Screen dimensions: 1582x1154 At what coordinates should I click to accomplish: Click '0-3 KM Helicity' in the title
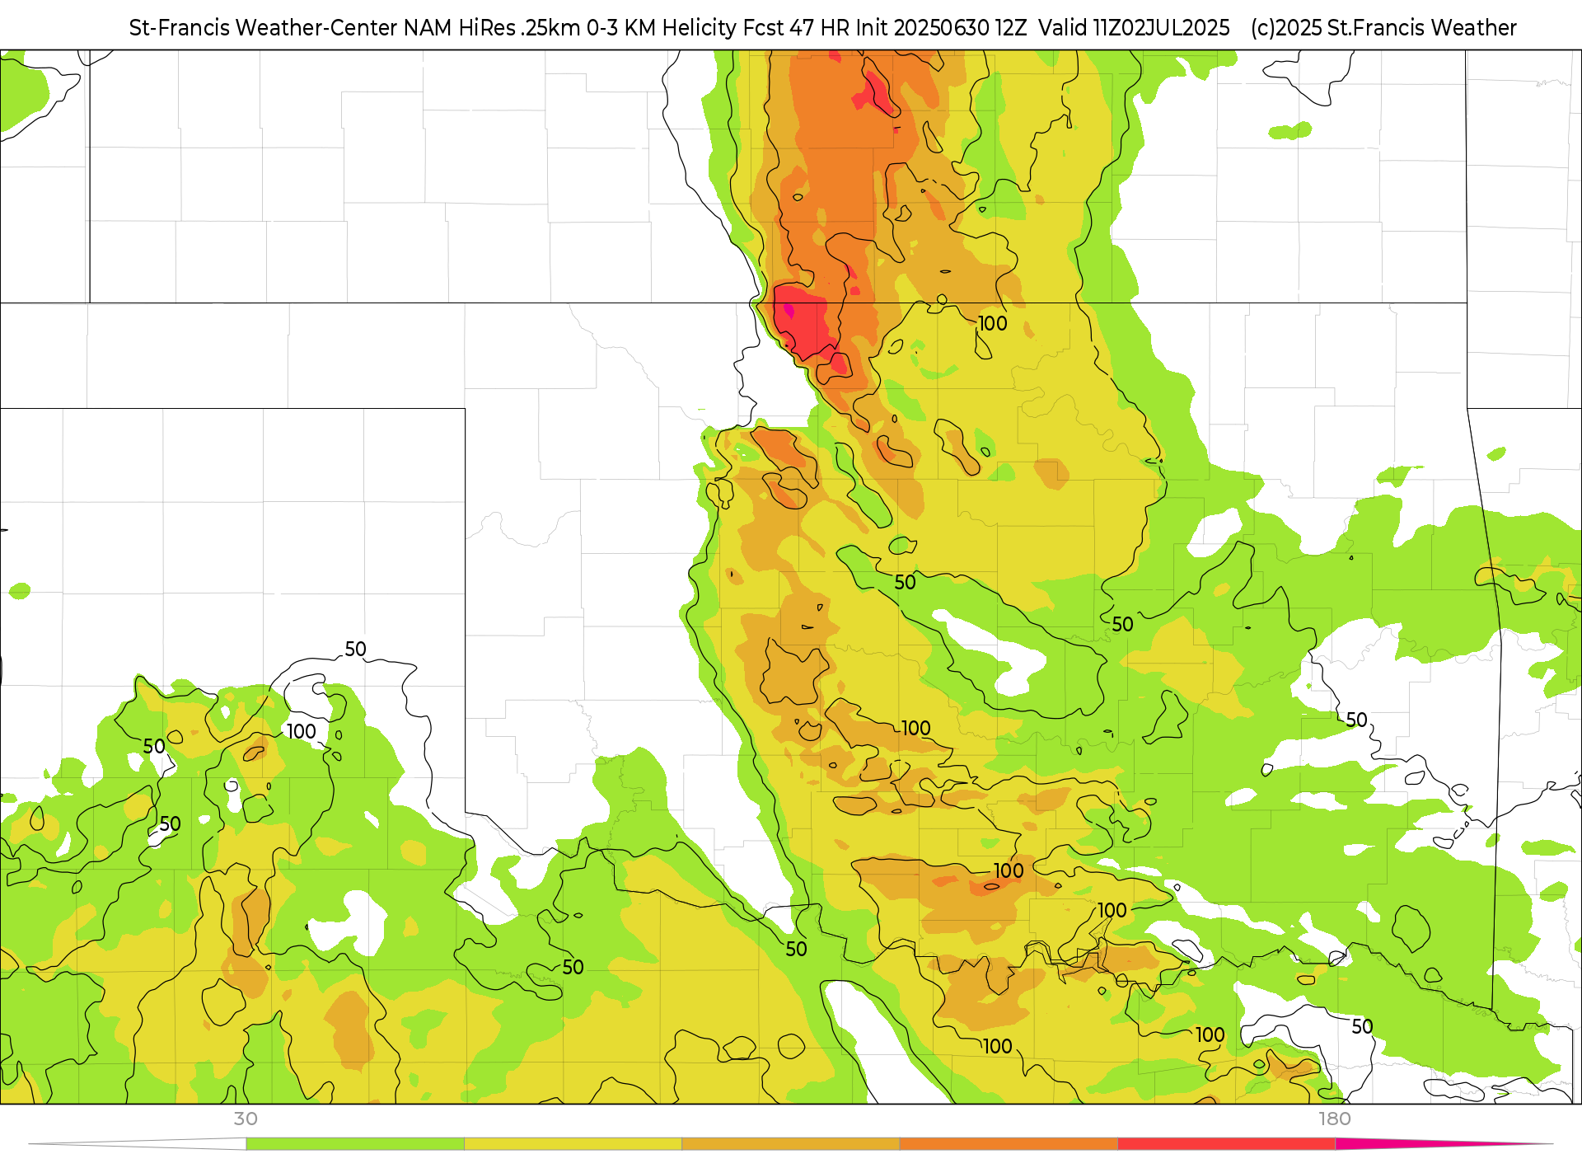662,28
